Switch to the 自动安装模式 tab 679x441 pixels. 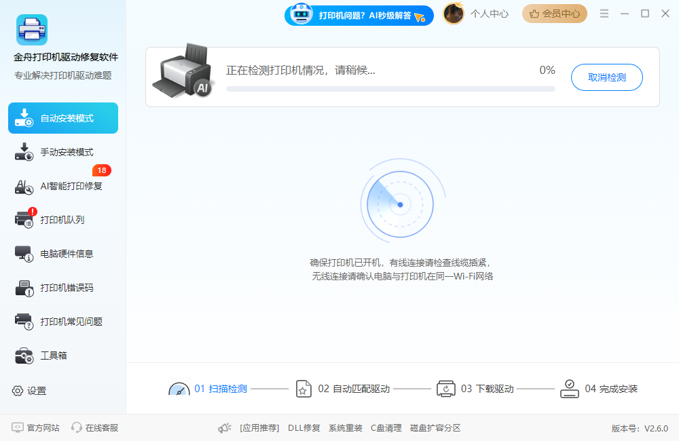pos(62,117)
